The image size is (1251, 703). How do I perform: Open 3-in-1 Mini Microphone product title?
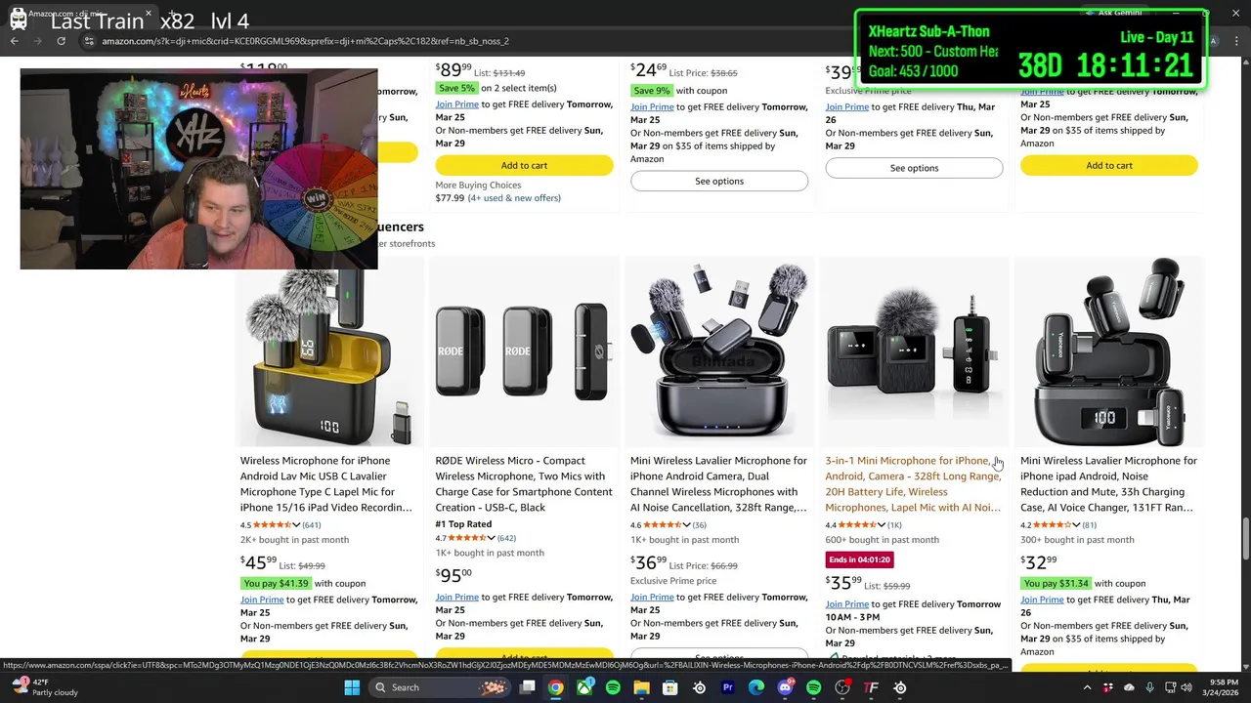(x=913, y=484)
